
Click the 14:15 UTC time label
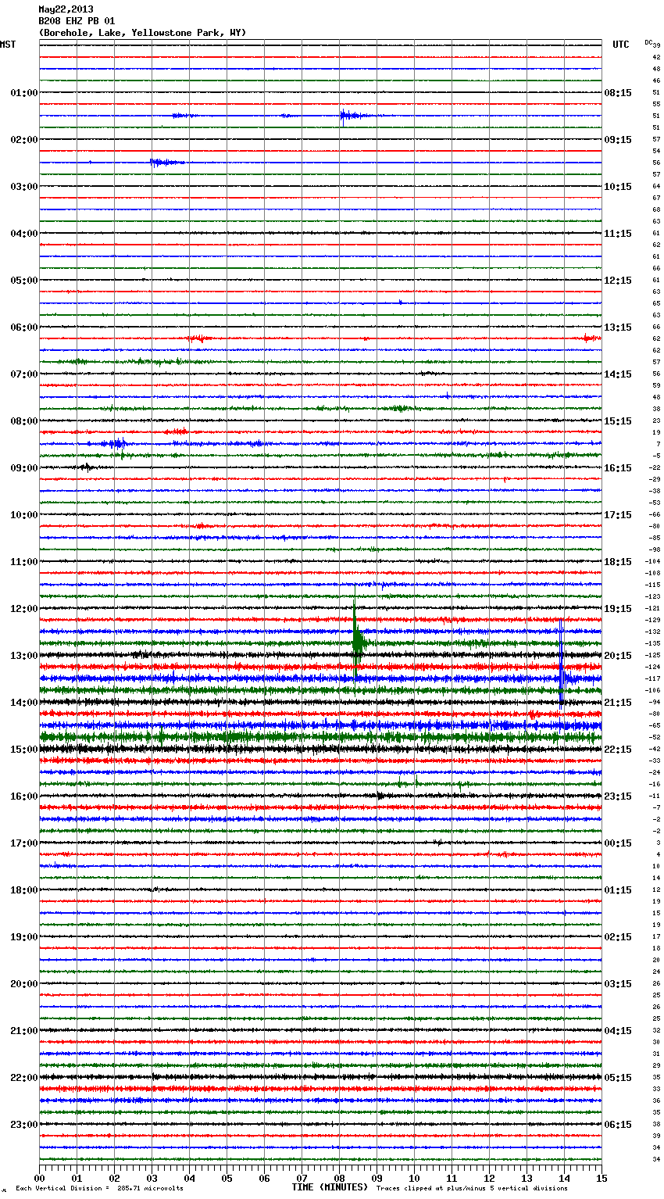click(618, 374)
